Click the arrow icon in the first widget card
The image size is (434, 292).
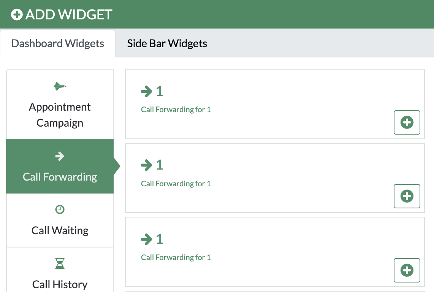(x=146, y=91)
